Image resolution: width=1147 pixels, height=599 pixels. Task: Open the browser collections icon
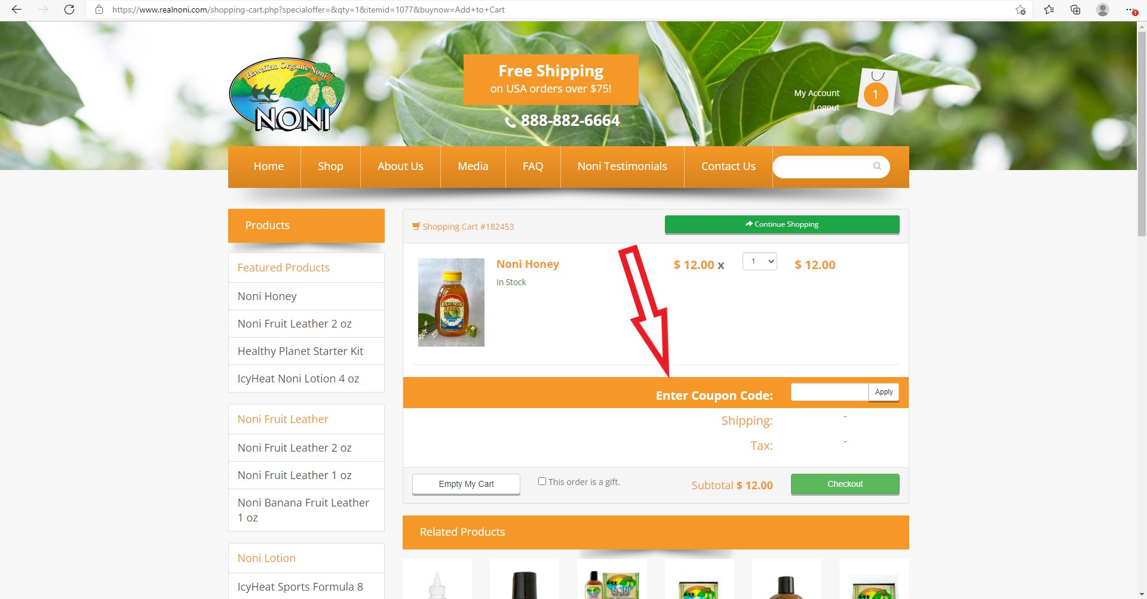click(x=1075, y=10)
